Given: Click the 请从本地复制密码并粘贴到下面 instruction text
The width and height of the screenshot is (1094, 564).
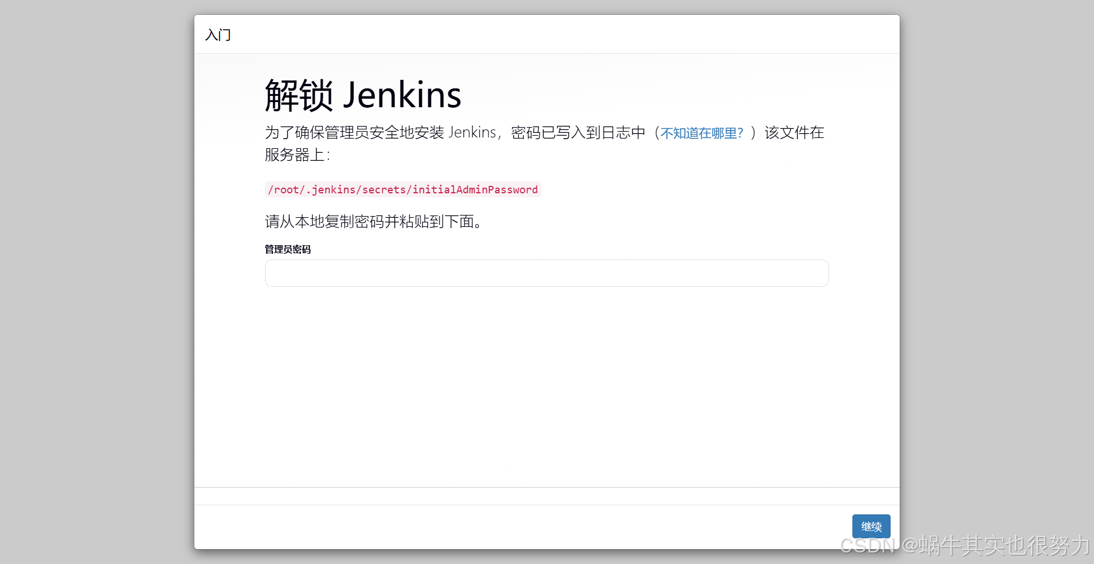Looking at the screenshot, I should [374, 222].
